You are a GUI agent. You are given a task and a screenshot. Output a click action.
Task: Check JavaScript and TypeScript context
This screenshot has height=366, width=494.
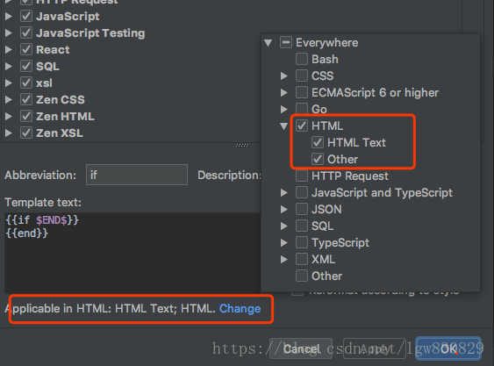click(302, 192)
